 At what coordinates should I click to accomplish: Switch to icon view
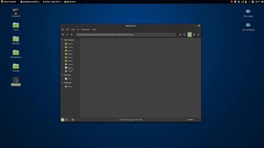[x=190, y=35]
